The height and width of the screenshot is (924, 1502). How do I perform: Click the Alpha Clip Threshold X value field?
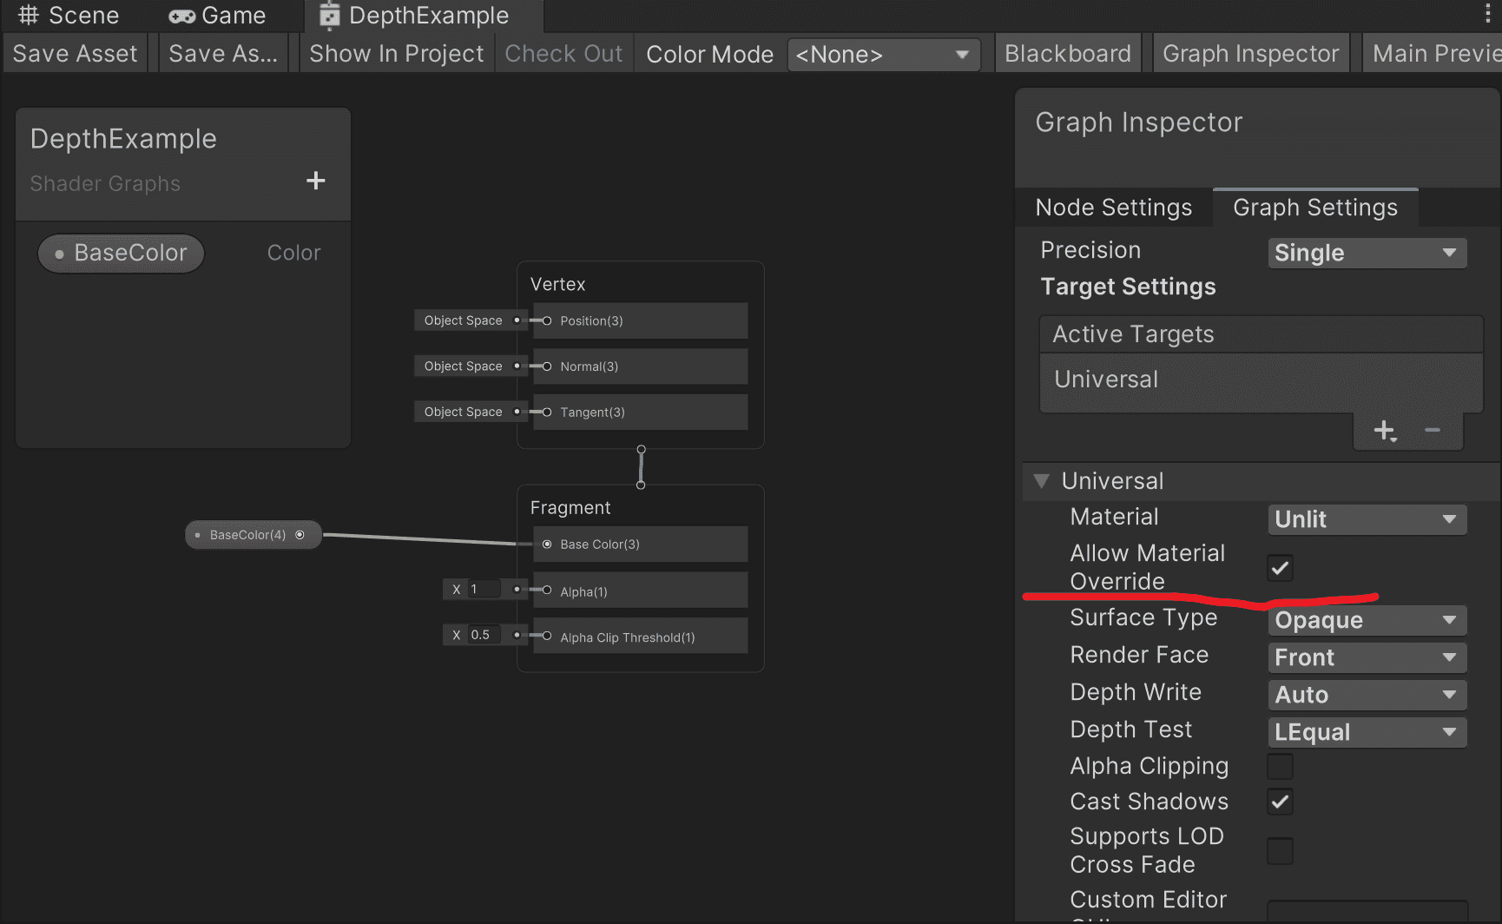(484, 635)
